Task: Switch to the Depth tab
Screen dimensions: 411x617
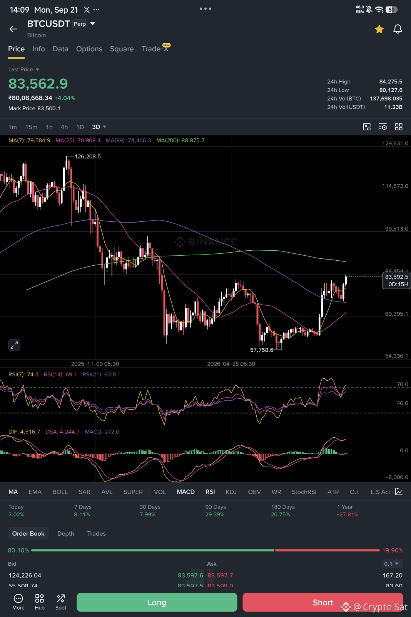Action: point(66,534)
